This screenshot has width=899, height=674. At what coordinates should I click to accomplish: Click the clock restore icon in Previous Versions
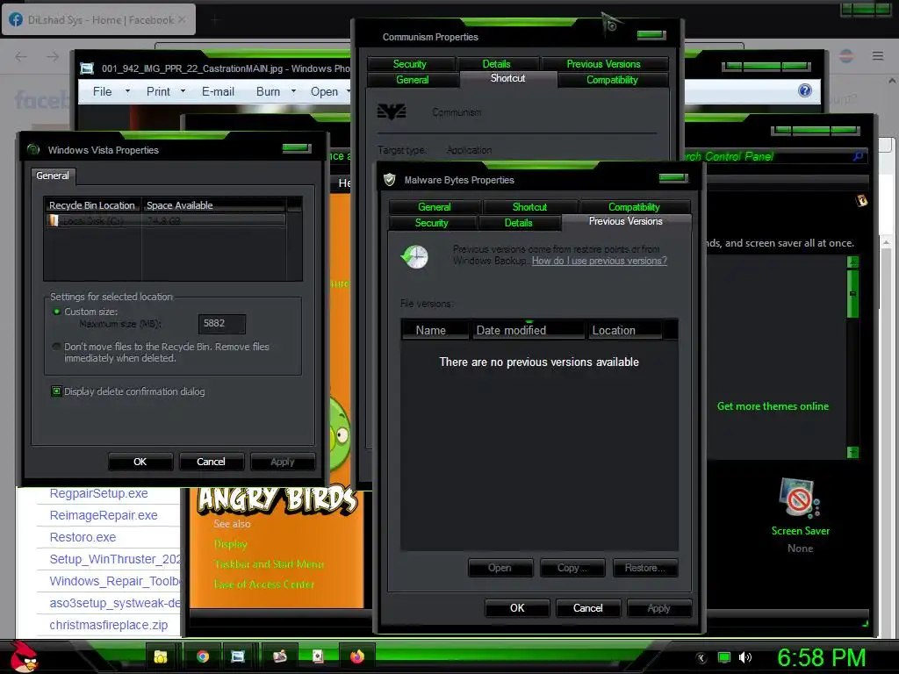pyautogui.click(x=414, y=257)
